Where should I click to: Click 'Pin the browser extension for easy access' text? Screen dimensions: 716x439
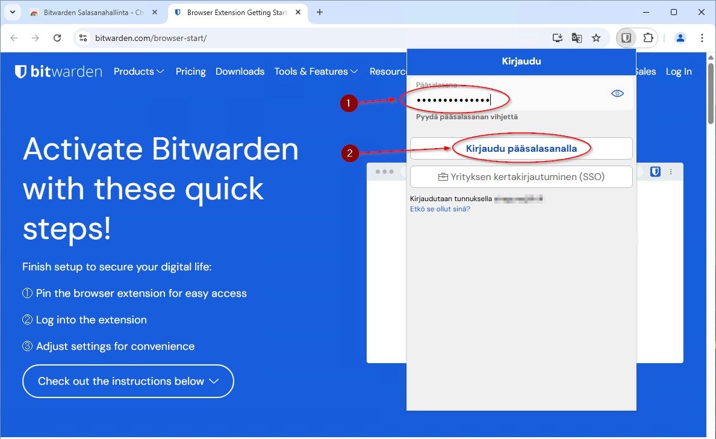(x=141, y=293)
